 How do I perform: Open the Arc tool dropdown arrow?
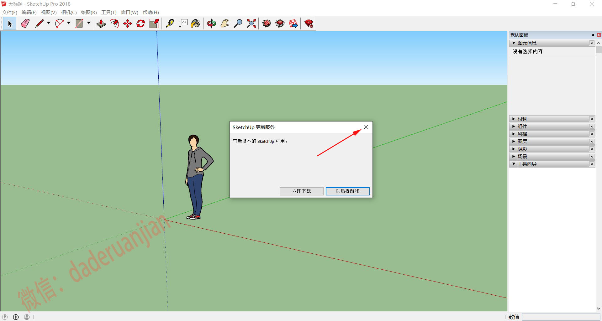point(69,23)
